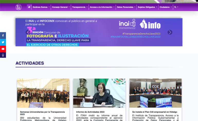Open the YouTube sidebar link
The height and width of the screenshot is (121, 198).
click(3, 49)
